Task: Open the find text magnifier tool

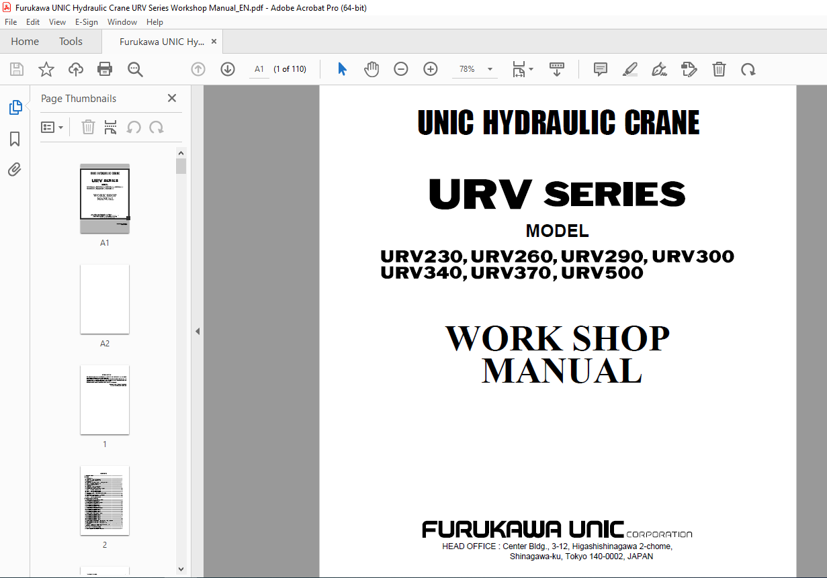Action: click(x=135, y=69)
